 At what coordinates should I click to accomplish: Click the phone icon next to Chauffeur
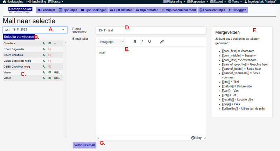click(44, 43)
